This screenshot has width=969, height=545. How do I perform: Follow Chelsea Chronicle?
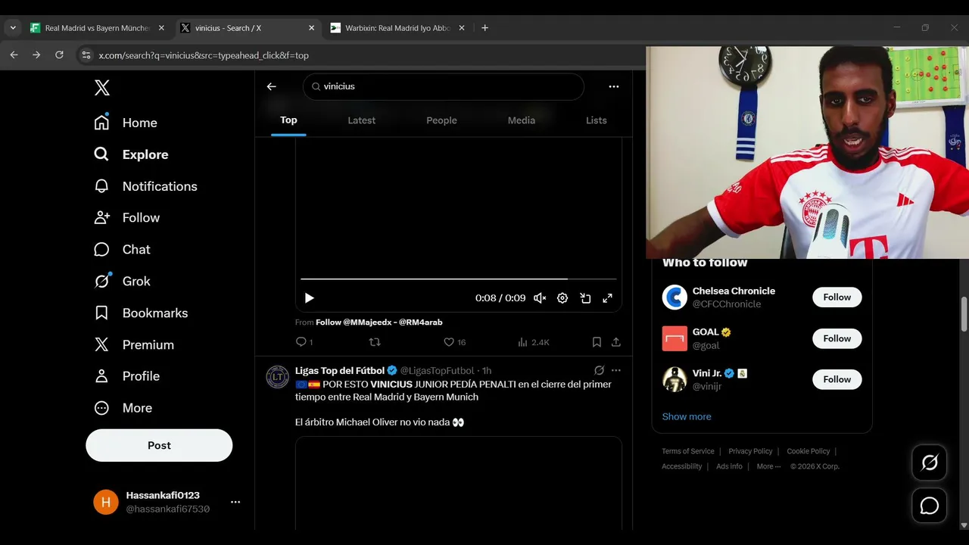point(837,297)
